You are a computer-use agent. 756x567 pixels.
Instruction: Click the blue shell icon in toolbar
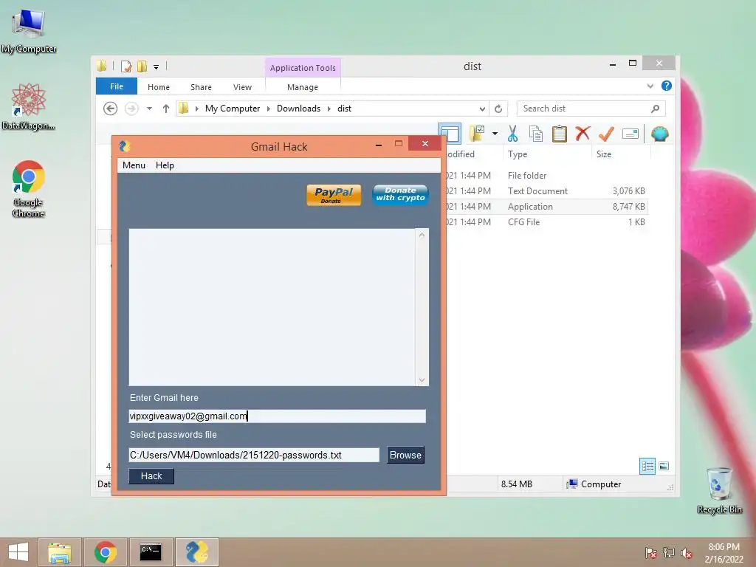click(659, 134)
